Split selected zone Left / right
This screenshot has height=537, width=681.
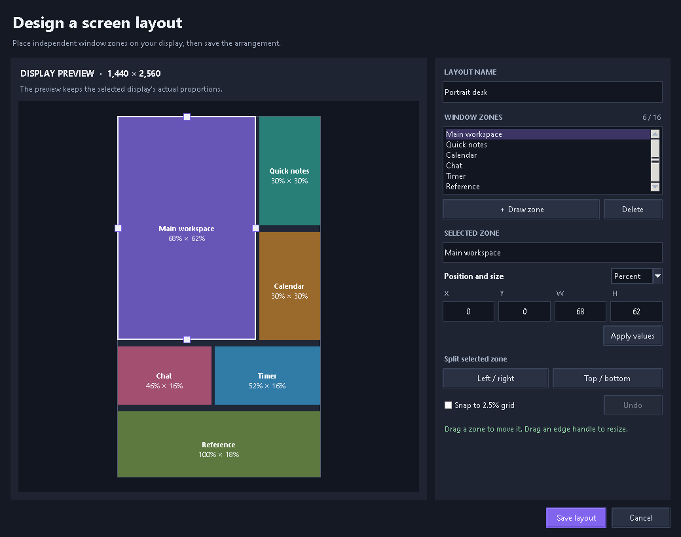pyautogui.click(x=496, y=379)
